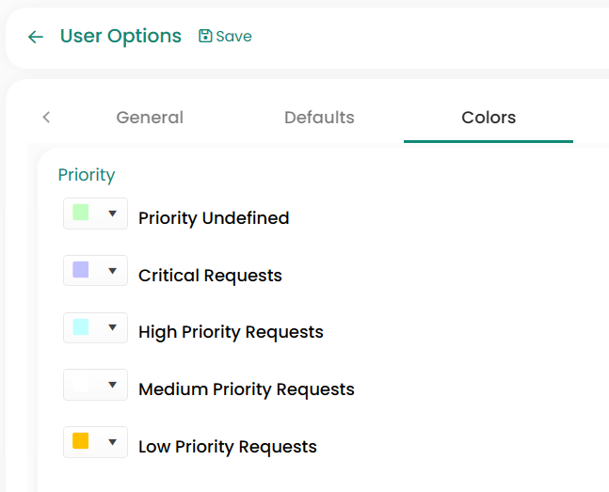
Task: Expand the Low Priority Requests dropdown arrow
Action: (x=112, y=441)
